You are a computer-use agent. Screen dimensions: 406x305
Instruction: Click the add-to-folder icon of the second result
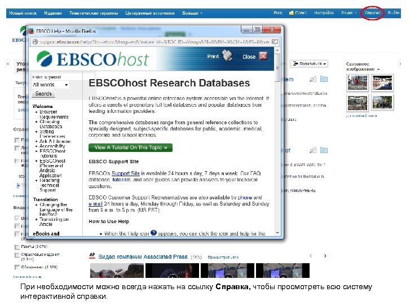coord(324,150)
